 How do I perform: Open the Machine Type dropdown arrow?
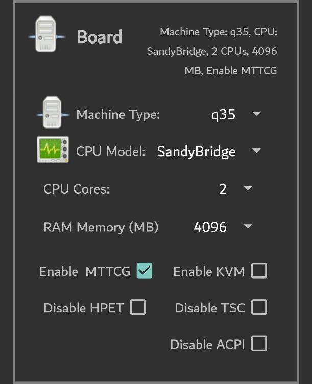(x=256, y=114)
